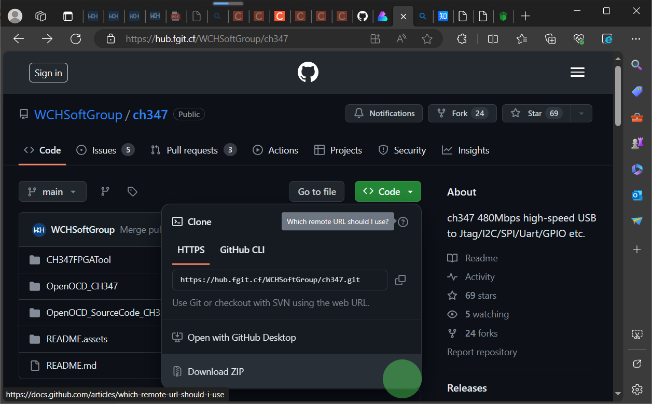Go to GitHub home via Octocat logo

[308, 73]
